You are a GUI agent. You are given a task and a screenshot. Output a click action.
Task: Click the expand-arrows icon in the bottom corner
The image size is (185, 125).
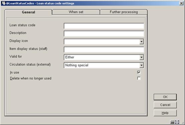point(177,122)
